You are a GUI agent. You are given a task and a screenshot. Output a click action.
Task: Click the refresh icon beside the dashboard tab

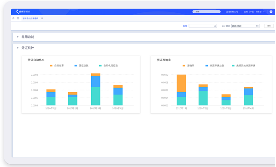(42, 18)
